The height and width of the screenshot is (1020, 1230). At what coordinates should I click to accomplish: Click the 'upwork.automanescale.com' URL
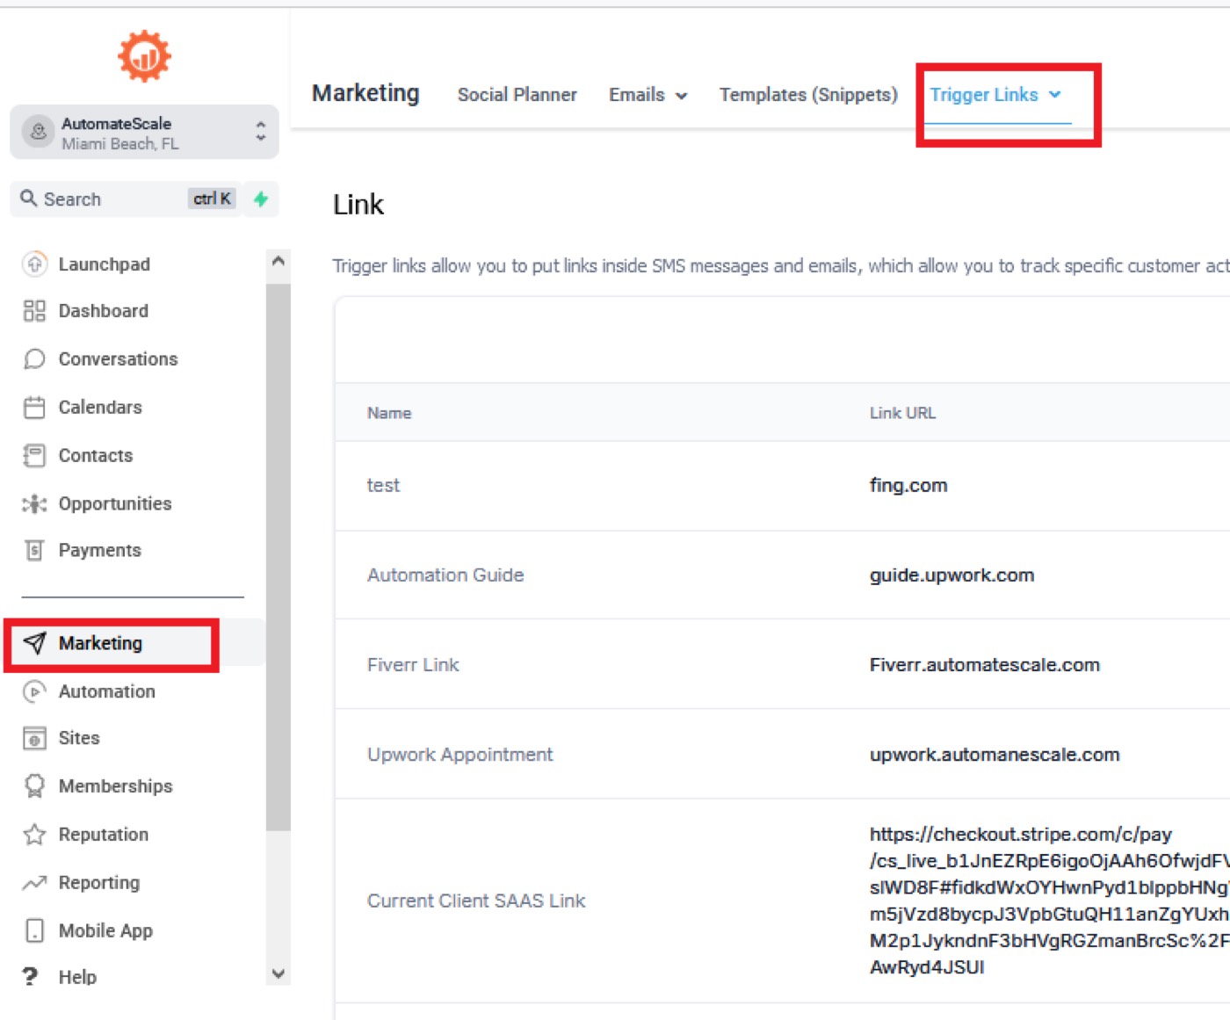tap(995, 754)
